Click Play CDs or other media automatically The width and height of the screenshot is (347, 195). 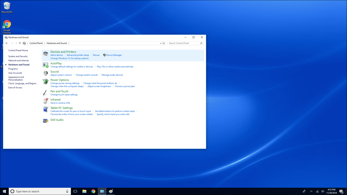(115, 67)
